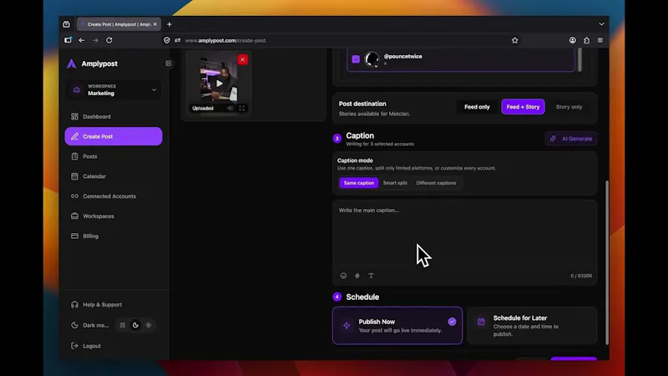Choose Different captions mode
The height and width of the screenshot is (376, 668).
click(x=436, y=183)
